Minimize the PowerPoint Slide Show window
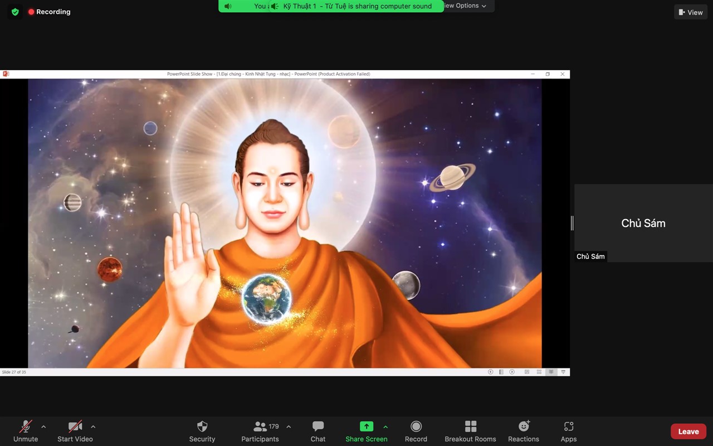The height and width of the screenshot is (446, 713). 533,74
